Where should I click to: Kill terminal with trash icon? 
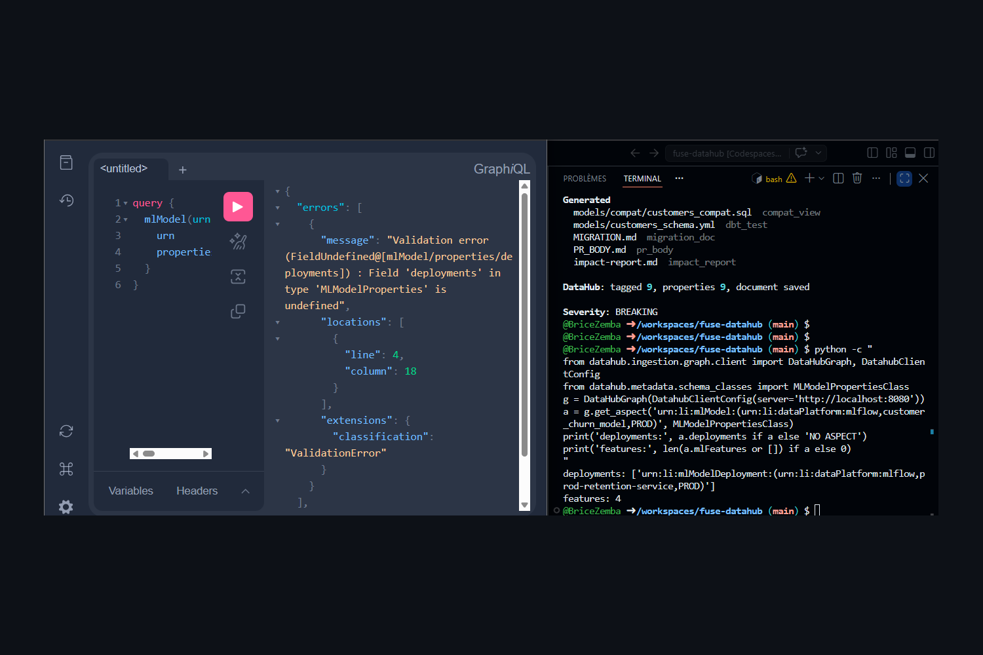click(857, 178)
